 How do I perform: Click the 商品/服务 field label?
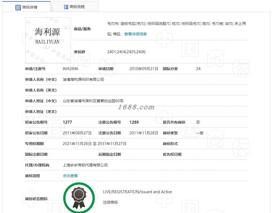point(82,29)
